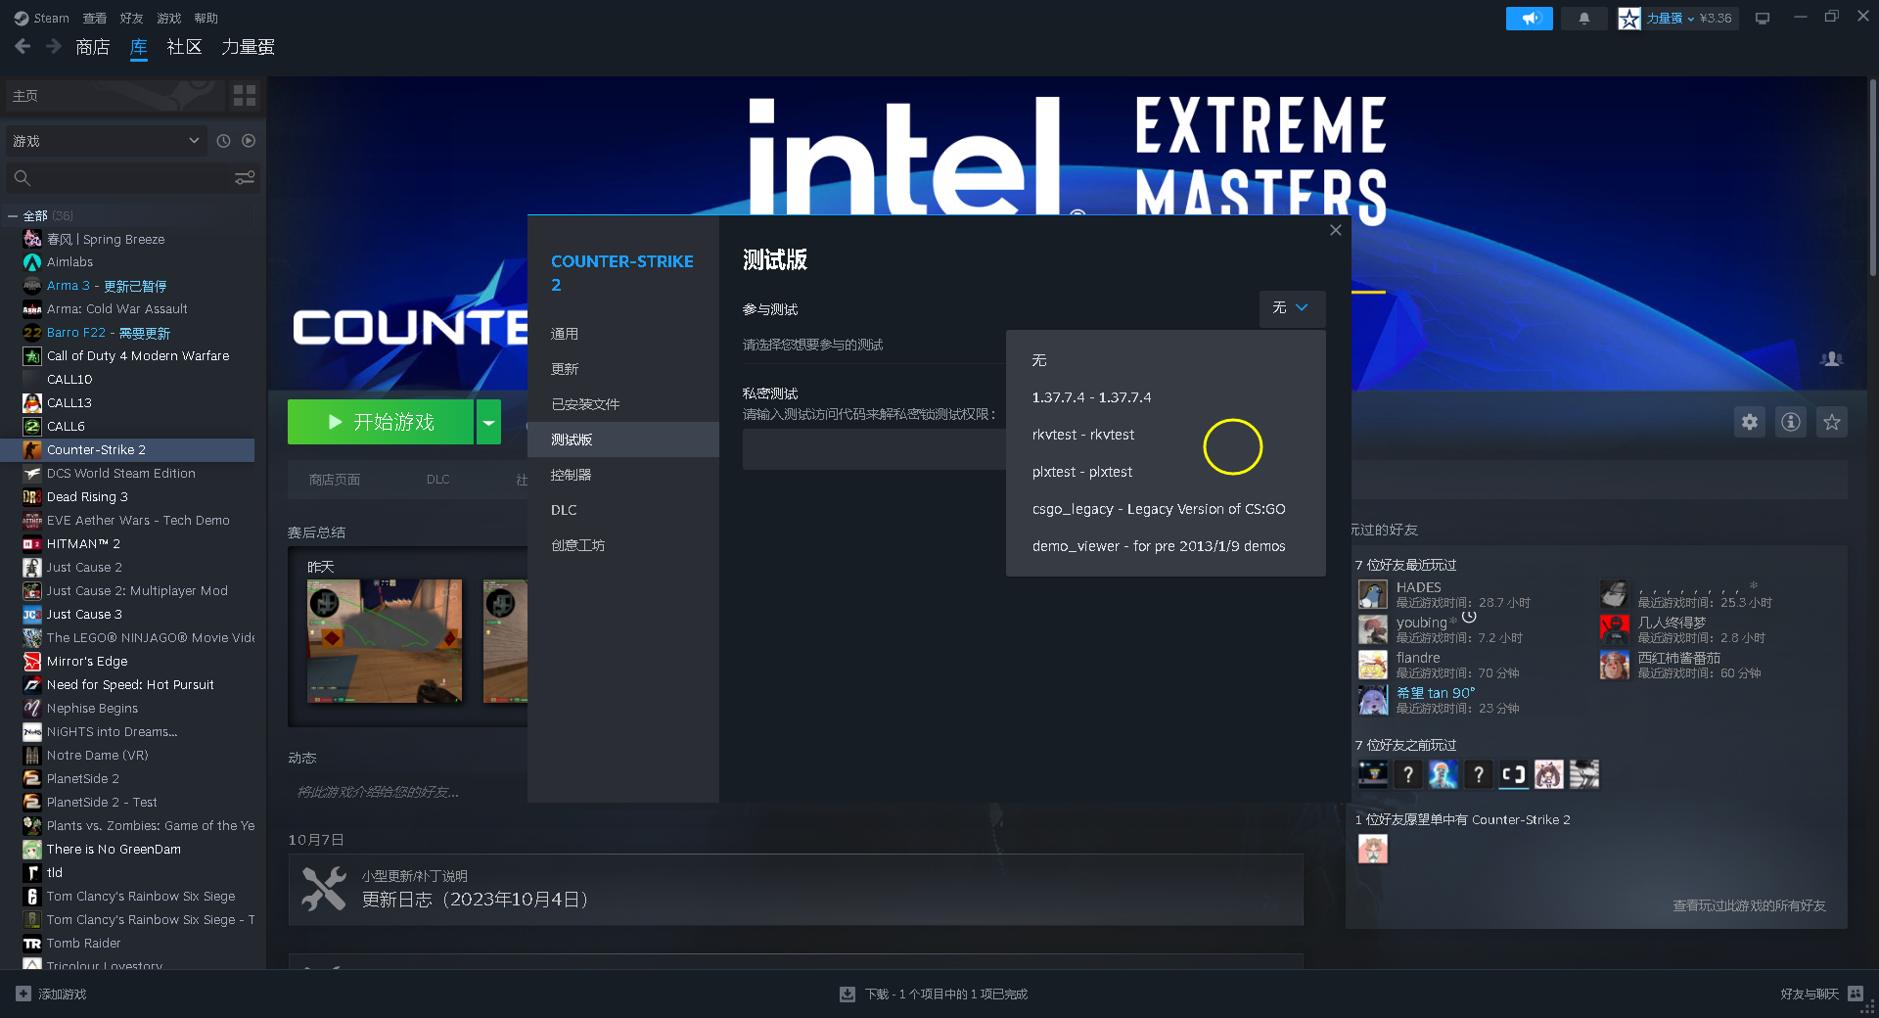Open the 查看 menu
This screenshot has height=1018, width=1879.
(95, 18)
